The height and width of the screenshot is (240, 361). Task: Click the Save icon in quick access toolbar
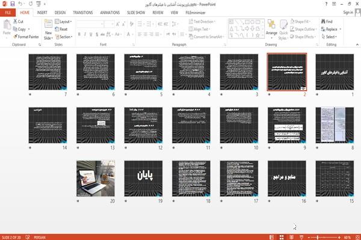pyautogui.click(x=13, y=4)
